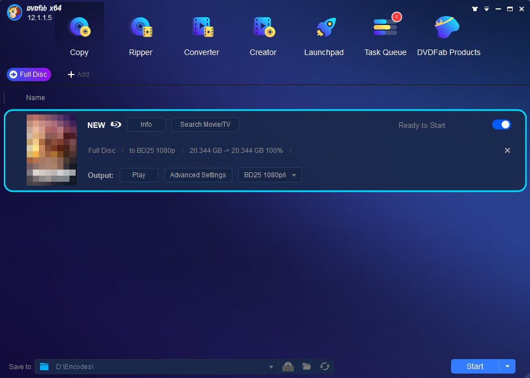Click the red Task Queue notification badge

tap(397, 17)
